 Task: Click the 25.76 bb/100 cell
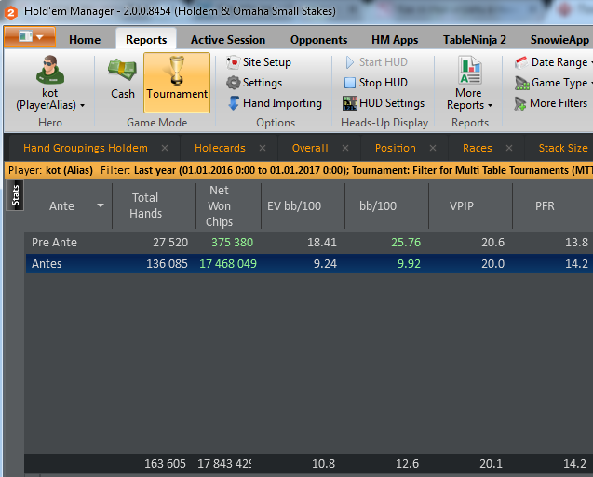coord(406,243)
